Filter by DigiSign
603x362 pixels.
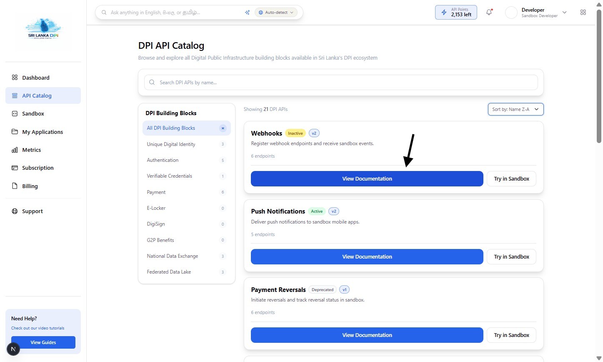point(186,224)
